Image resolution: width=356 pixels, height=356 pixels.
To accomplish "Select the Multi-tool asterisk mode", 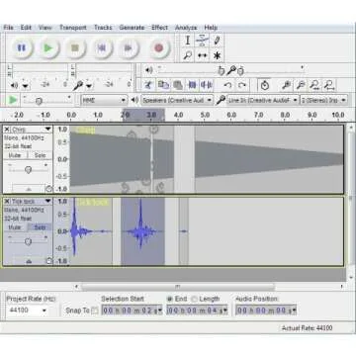I will point(217,55).
